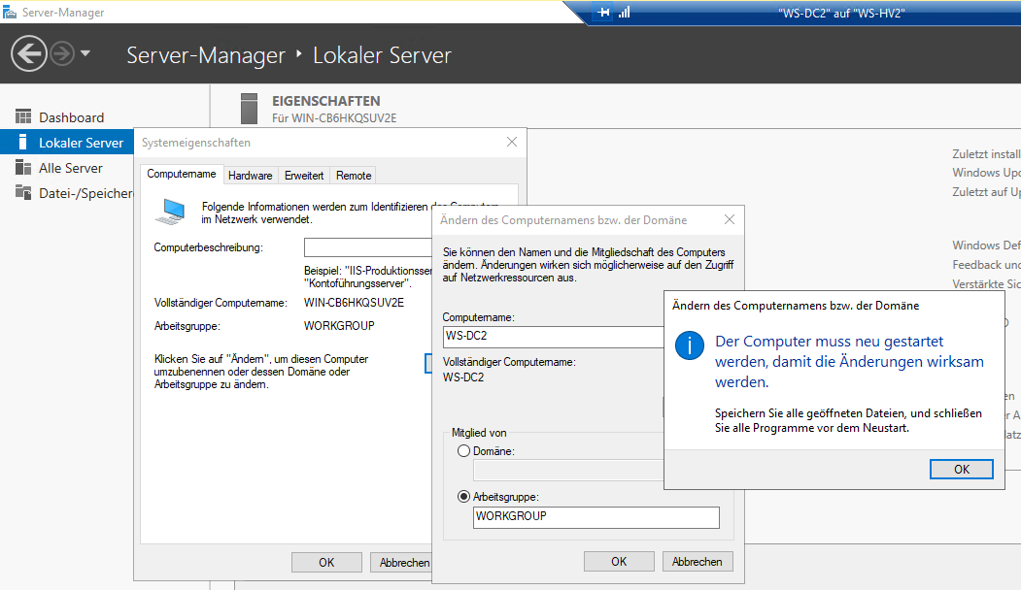The image size is (1021, 590).
Task: Click the Computername field containing WS-DC2
Action: tap(553, 337)
